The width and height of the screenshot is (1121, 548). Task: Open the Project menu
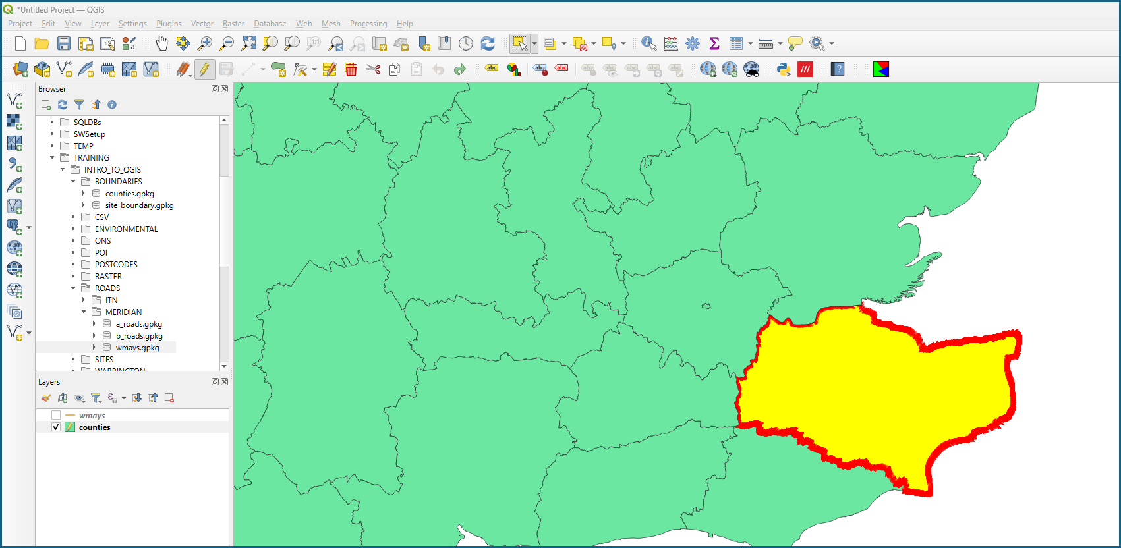pyautogui.click(x=20, y=24)
